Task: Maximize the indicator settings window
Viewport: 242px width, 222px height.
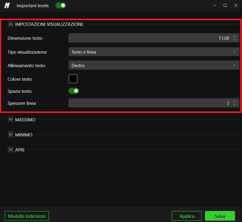Action: tap(225, 5)
